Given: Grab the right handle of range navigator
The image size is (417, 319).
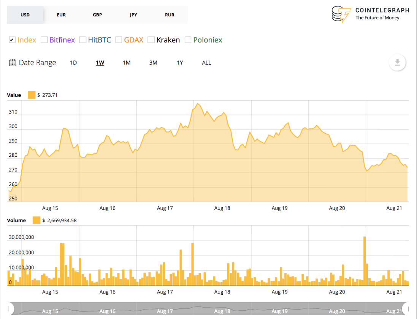Looking at the screenshot, I should [x=407, y=309].
